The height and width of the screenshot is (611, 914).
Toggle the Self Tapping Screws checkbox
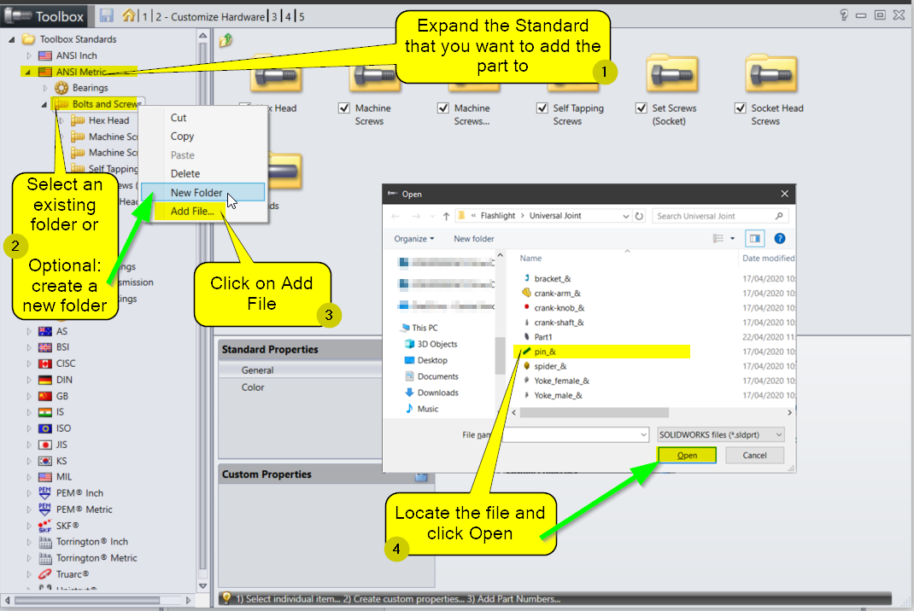[542, 108]
